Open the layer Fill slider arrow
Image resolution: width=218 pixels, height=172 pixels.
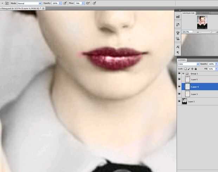coord(216,69)
